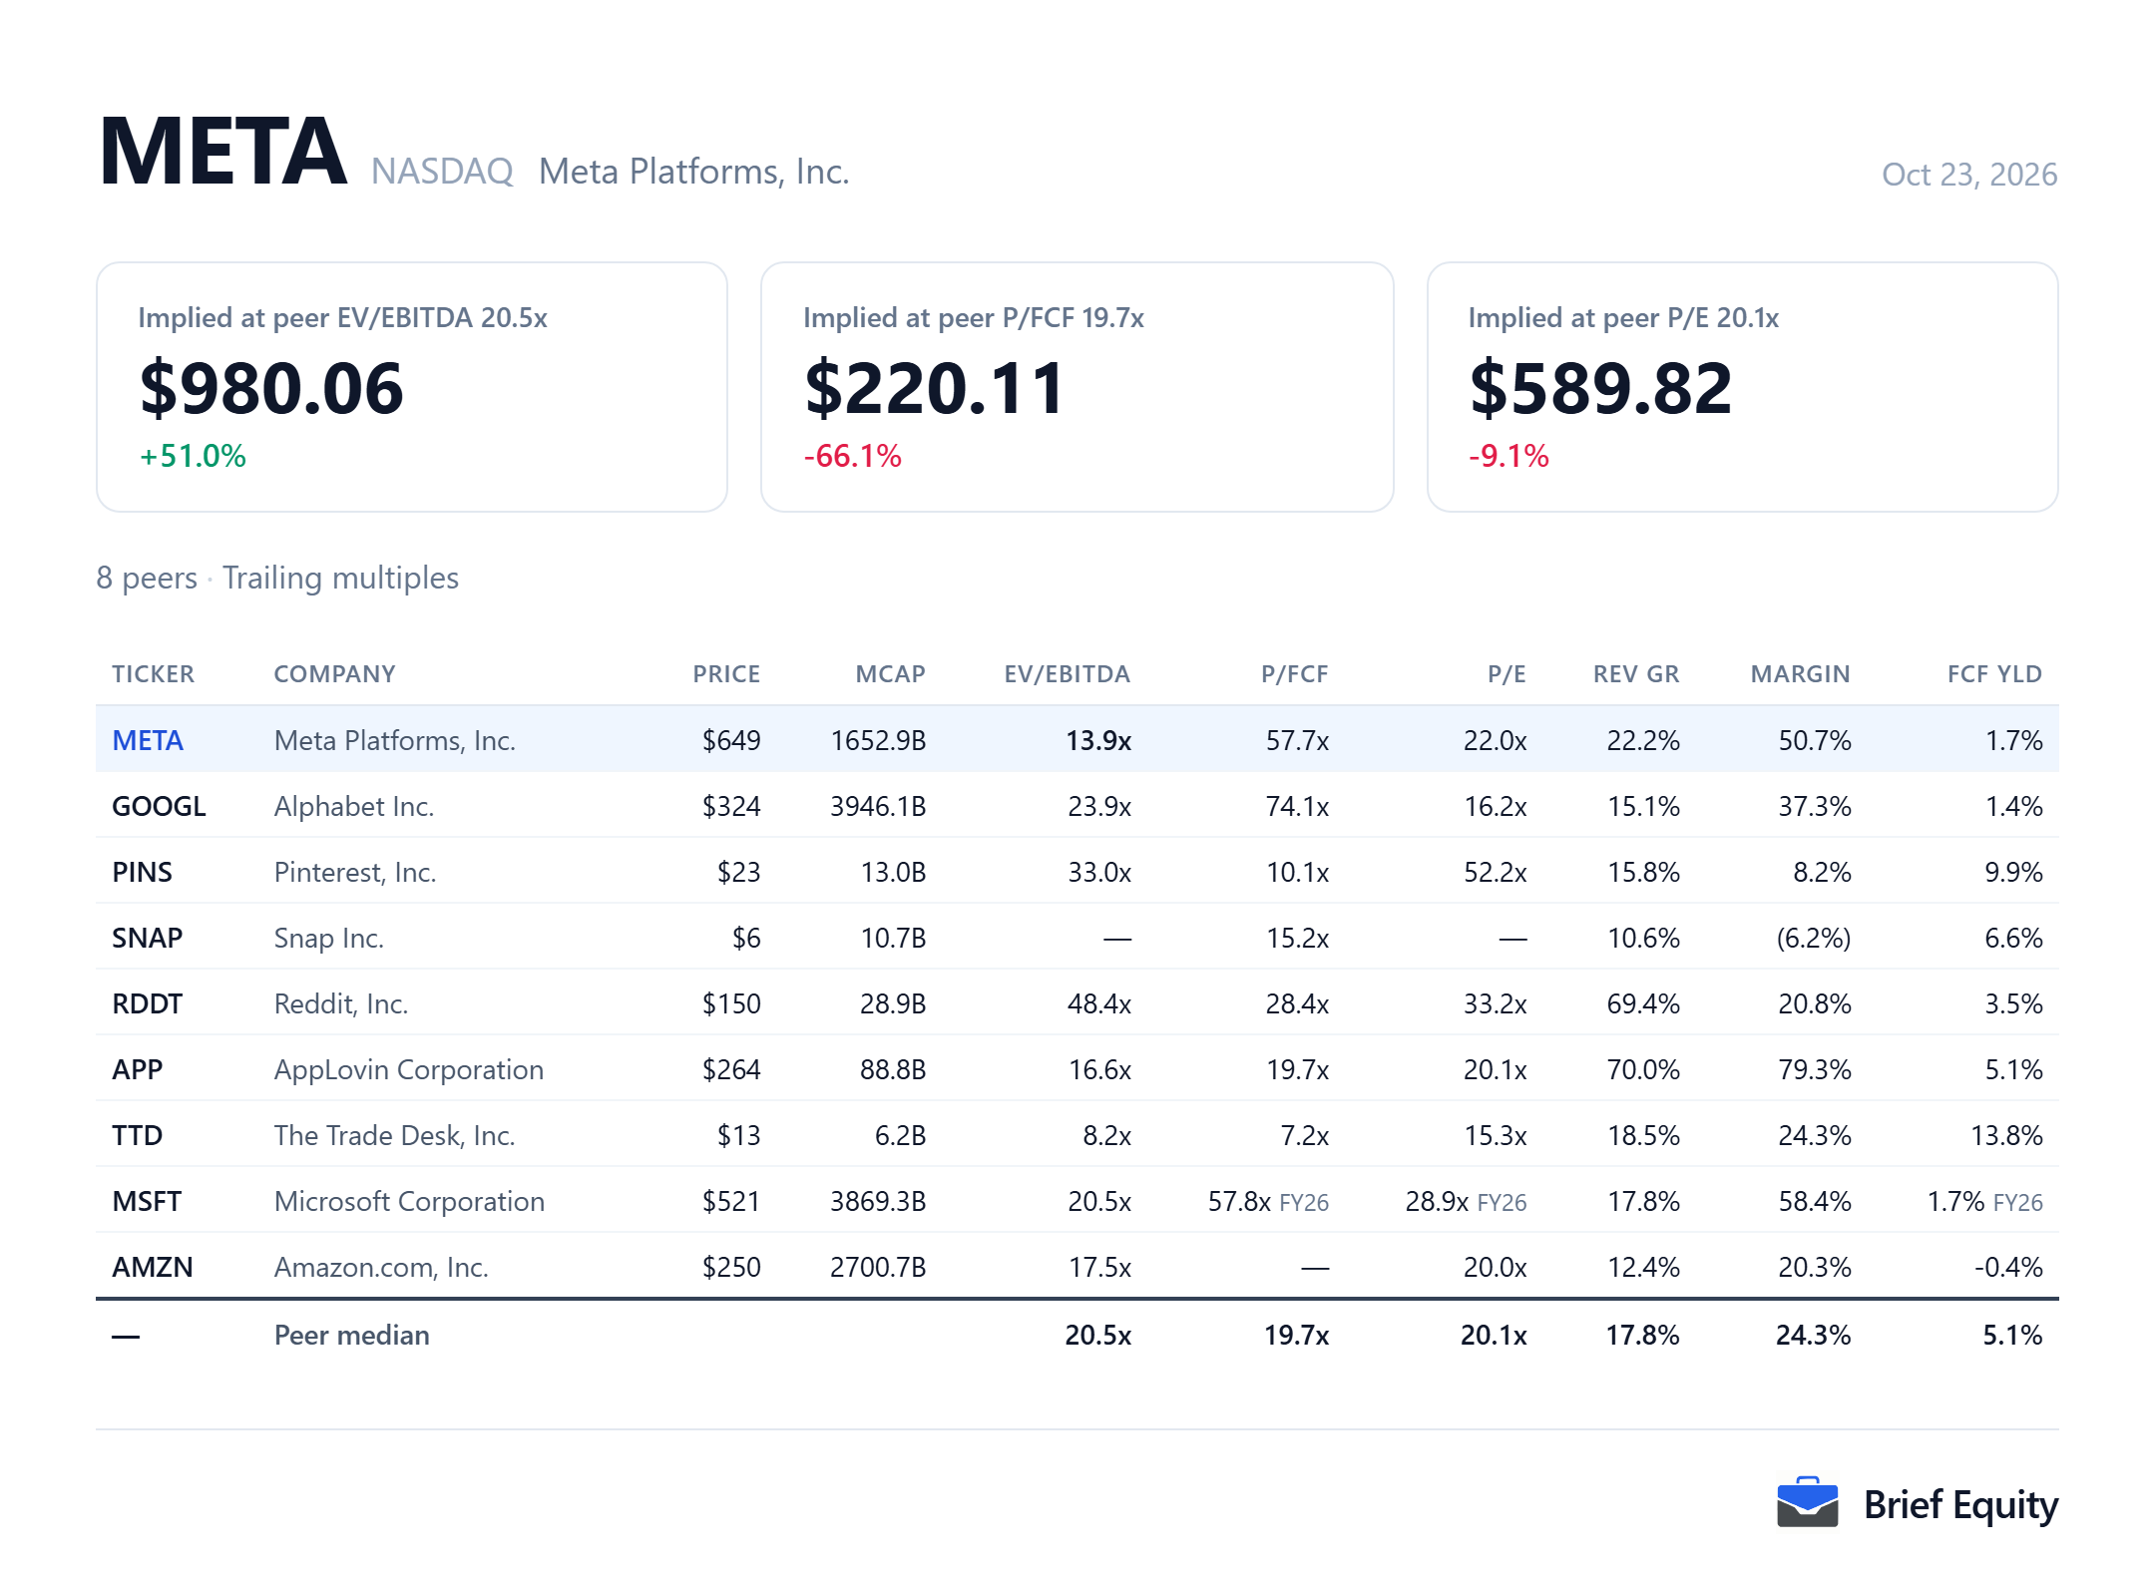Click the MARGIN column header
The height and width of the screenshot is (1582, 2155).
pyautogui.click(x=1800, y=674)
